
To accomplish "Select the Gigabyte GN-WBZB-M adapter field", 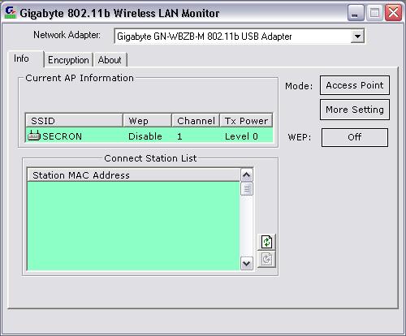I will tap(240, 36).
